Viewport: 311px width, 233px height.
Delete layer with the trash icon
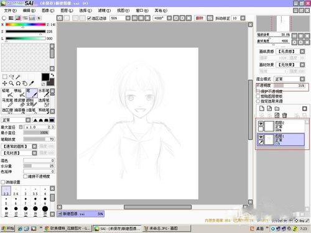pos(284,115)
